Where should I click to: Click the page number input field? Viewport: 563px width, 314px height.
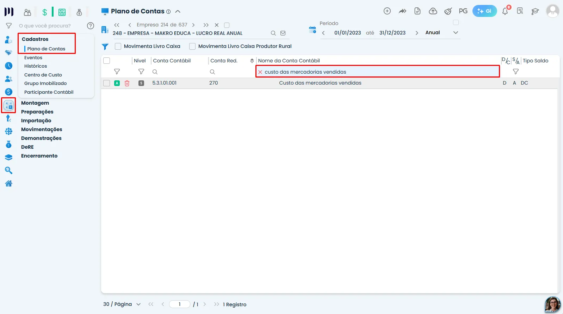click(x=180, y=304)
